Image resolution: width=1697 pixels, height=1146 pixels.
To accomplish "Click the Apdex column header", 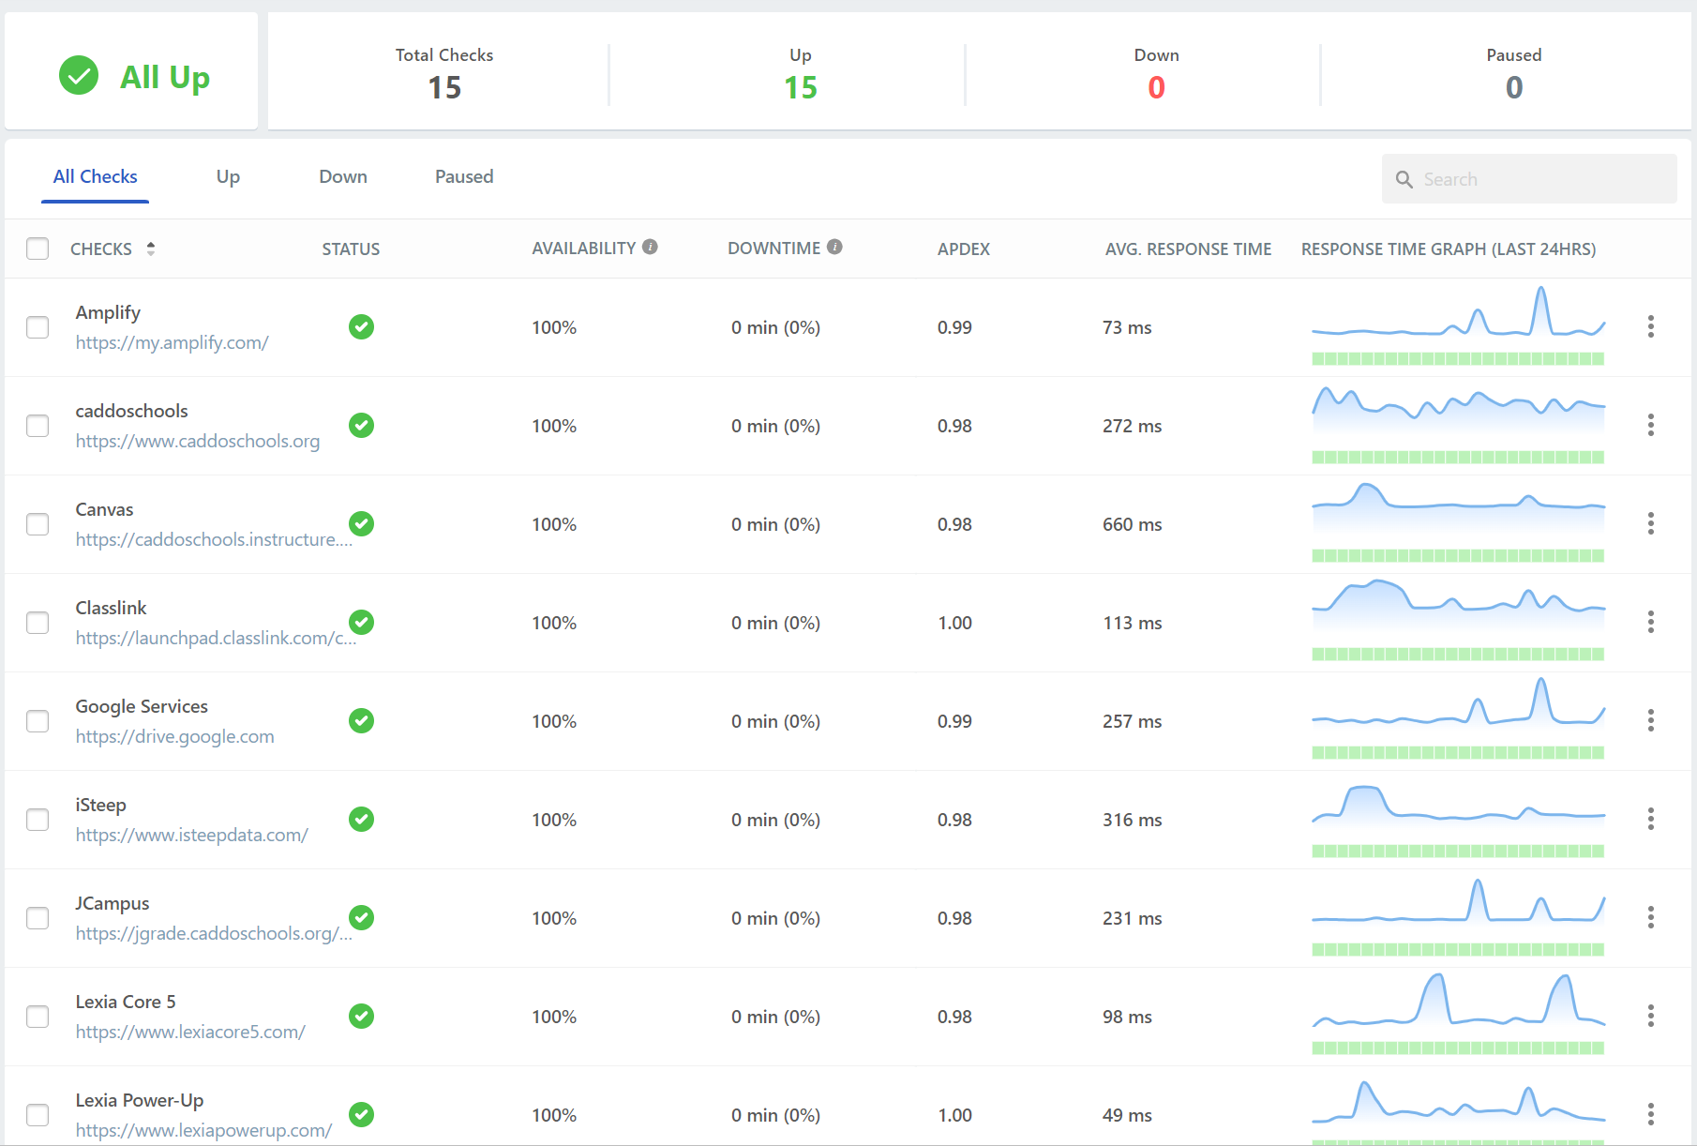I will (x=964, y=249).
